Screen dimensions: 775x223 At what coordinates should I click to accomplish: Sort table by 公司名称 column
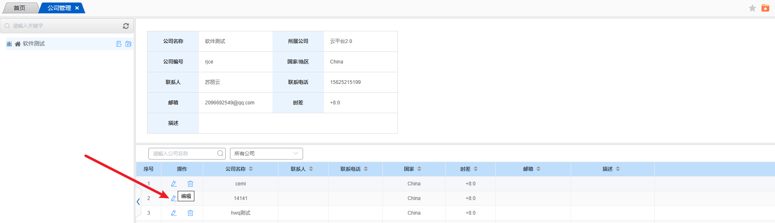point(251,169)
